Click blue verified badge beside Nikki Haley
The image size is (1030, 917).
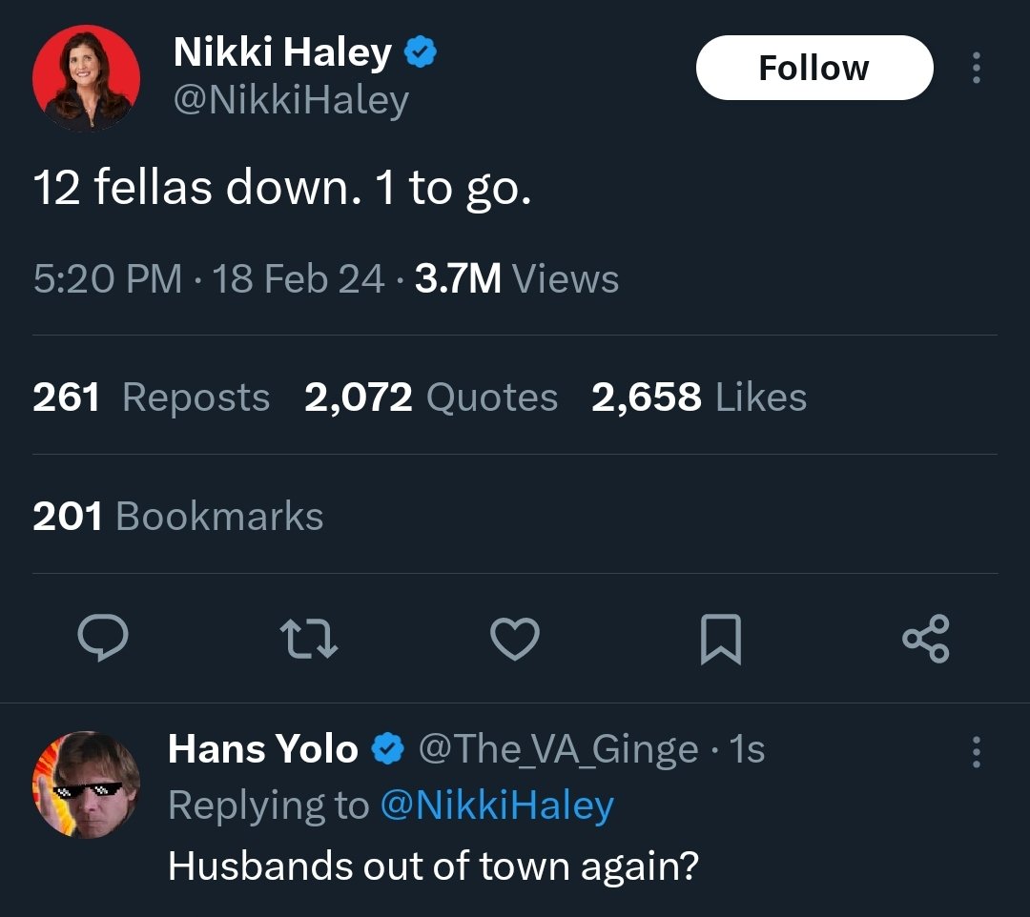click(x=421, y=53)
